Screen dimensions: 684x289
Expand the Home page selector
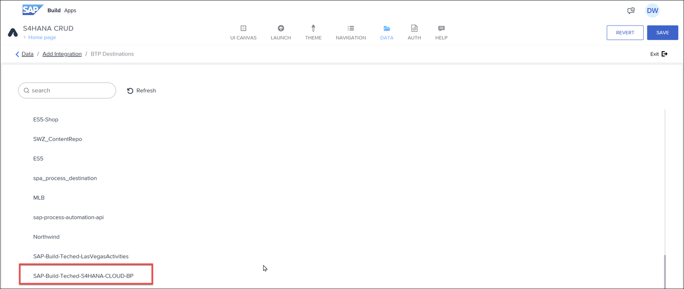coord(40,37)
